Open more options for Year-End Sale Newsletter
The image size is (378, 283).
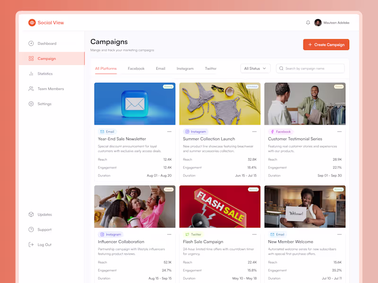click(169, 132)
